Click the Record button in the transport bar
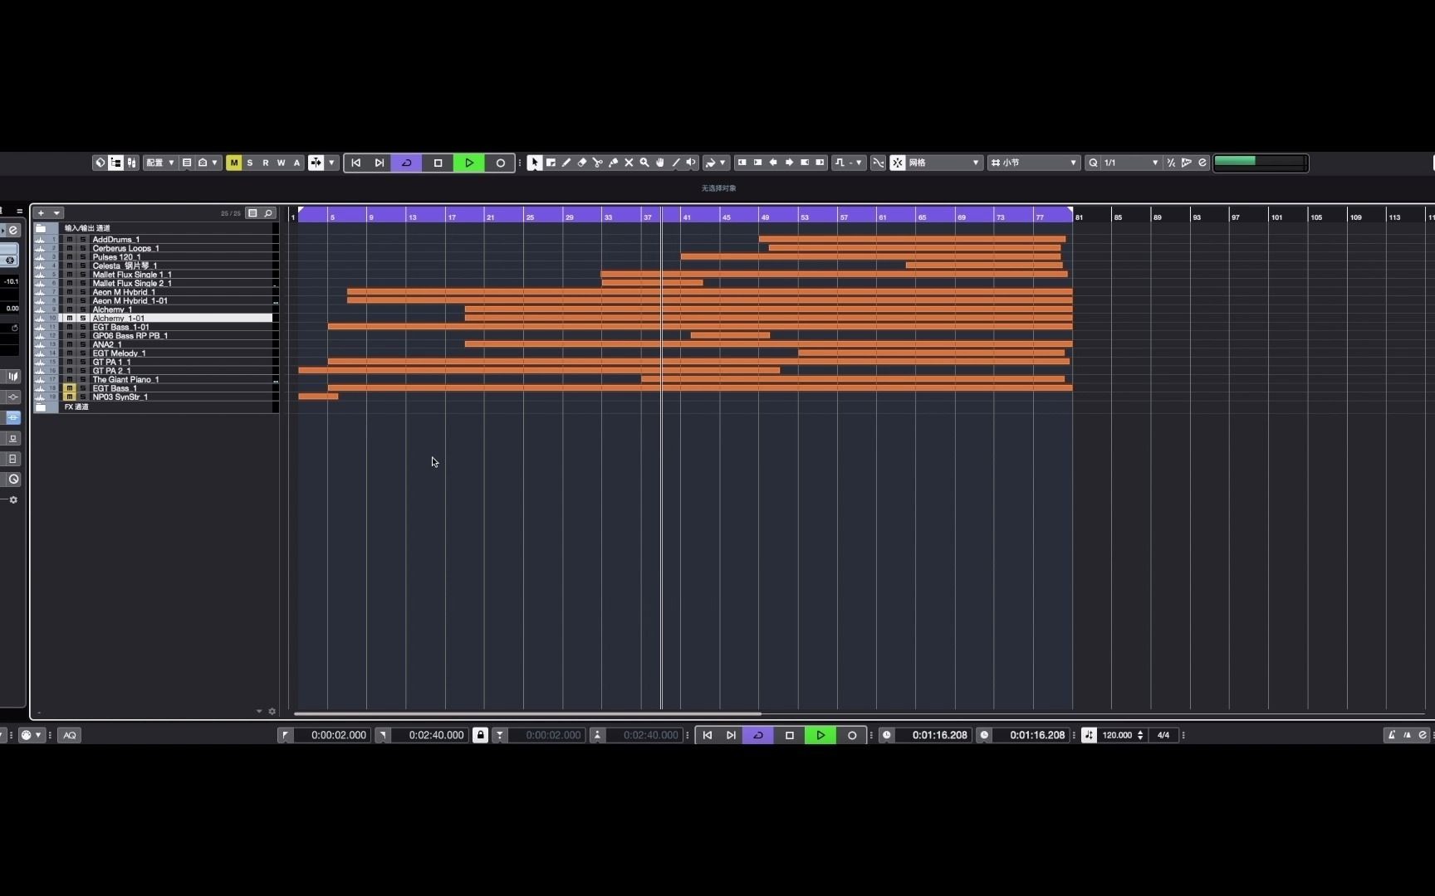Image resolution: width=1435 pixels, height=896 pixels. point(852,735)
